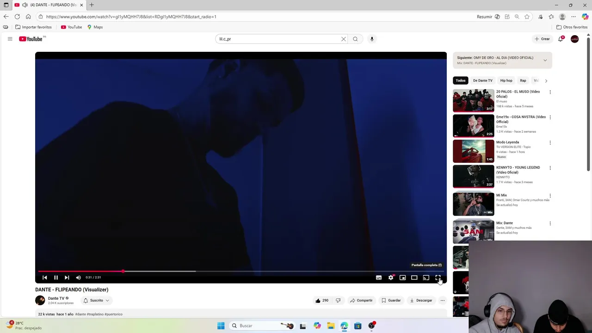The height and width of the screenshot is (333, 592).
Task: Open options for Modo Leyenda
Action: point(550,142)
